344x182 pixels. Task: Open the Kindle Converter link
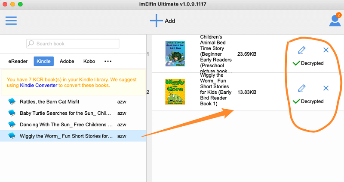pyautogui.click(x=39, y=85)
